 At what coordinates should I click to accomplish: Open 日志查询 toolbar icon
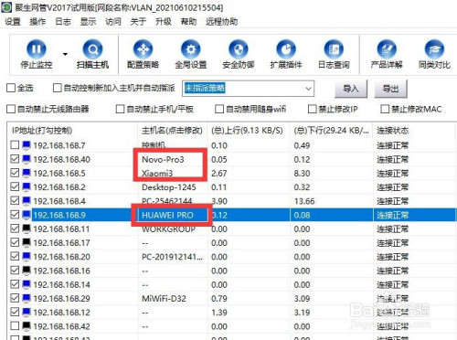click(334, 48)
